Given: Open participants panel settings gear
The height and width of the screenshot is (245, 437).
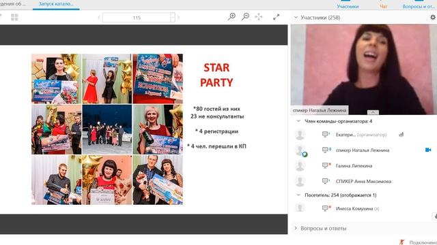Looking at the screenshot, I should pos(433,17).
